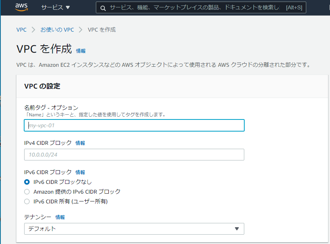
Task: Click the 名前タグ name tag input field
Action: [x=134, y=125]
